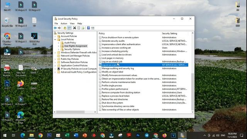Select 'Synchronize directory service data'

tap(143, 107)
